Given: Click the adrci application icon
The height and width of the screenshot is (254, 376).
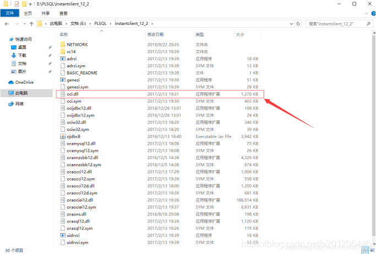Looking at the screenshot, I should pyautogui.click(x=63, y=59).
